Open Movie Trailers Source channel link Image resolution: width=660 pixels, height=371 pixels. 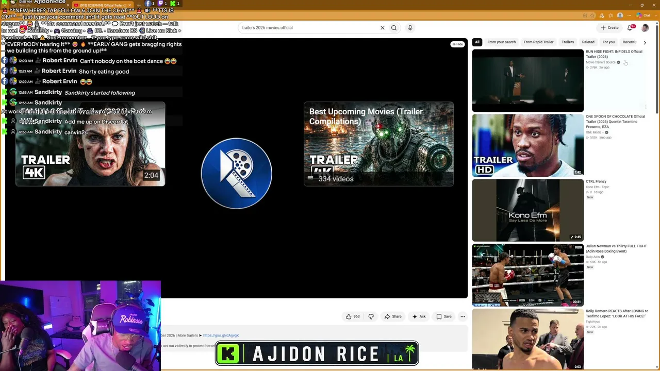tap(601, 62)
